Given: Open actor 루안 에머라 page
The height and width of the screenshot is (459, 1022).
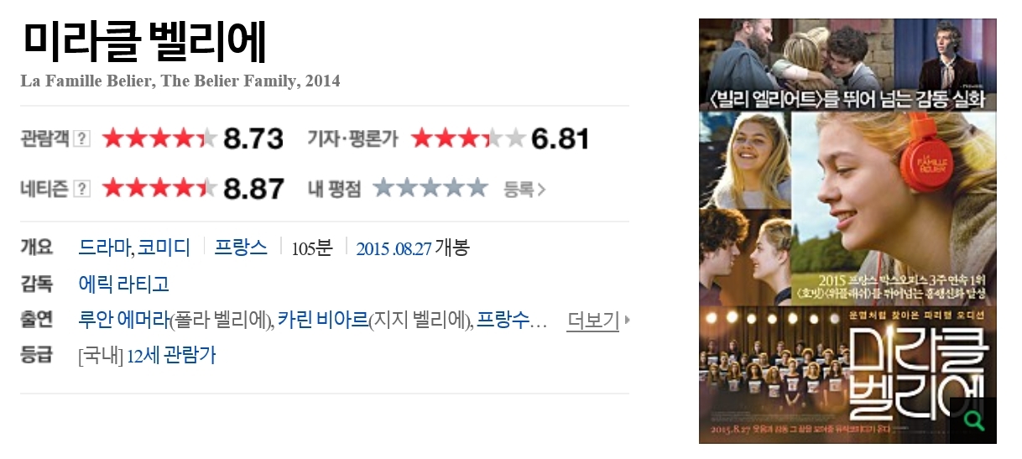Looking at the screenshot, I should pyautogui.click(x=123, y=320).
